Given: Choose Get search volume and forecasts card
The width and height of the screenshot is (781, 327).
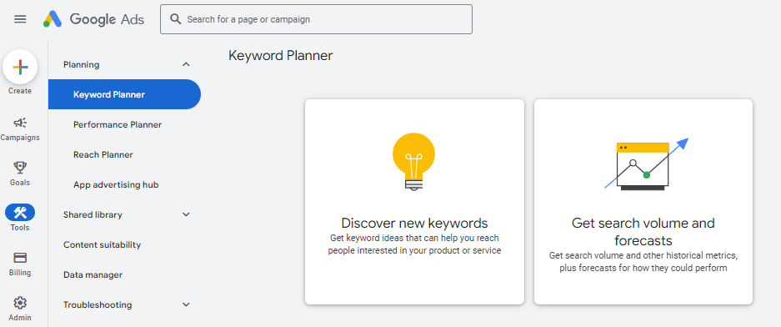Looking at the screenshot, I should click(x=643, y=202).
